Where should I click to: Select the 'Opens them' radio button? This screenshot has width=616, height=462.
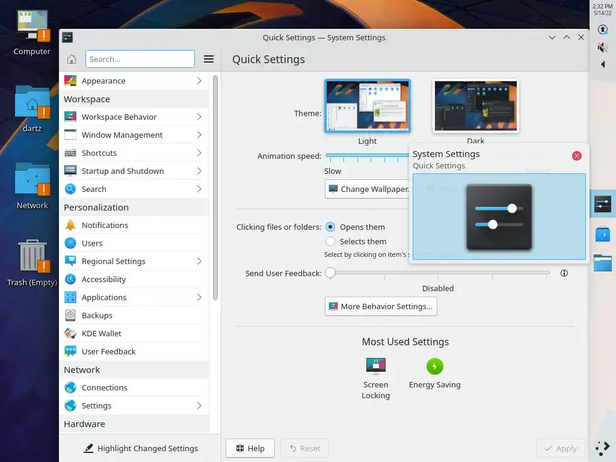pos(330,227)
